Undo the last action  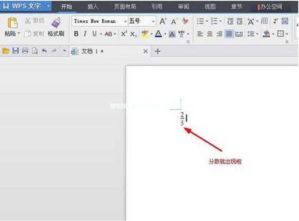(x=44, y=51)
